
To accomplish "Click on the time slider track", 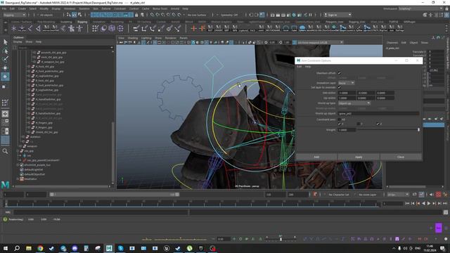I will point(192,203).
